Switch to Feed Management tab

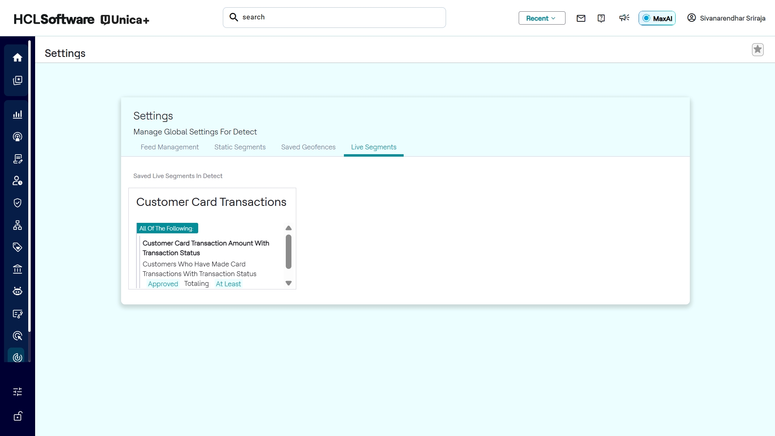point(170,147)
